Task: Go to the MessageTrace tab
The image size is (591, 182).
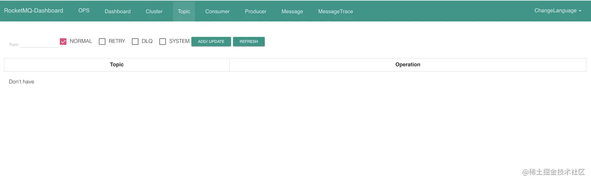Action: (x=335, y=11)
